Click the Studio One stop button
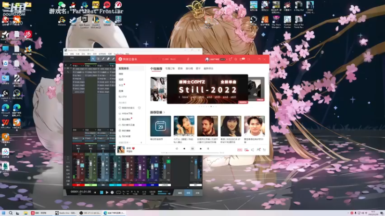 [102, 192]
